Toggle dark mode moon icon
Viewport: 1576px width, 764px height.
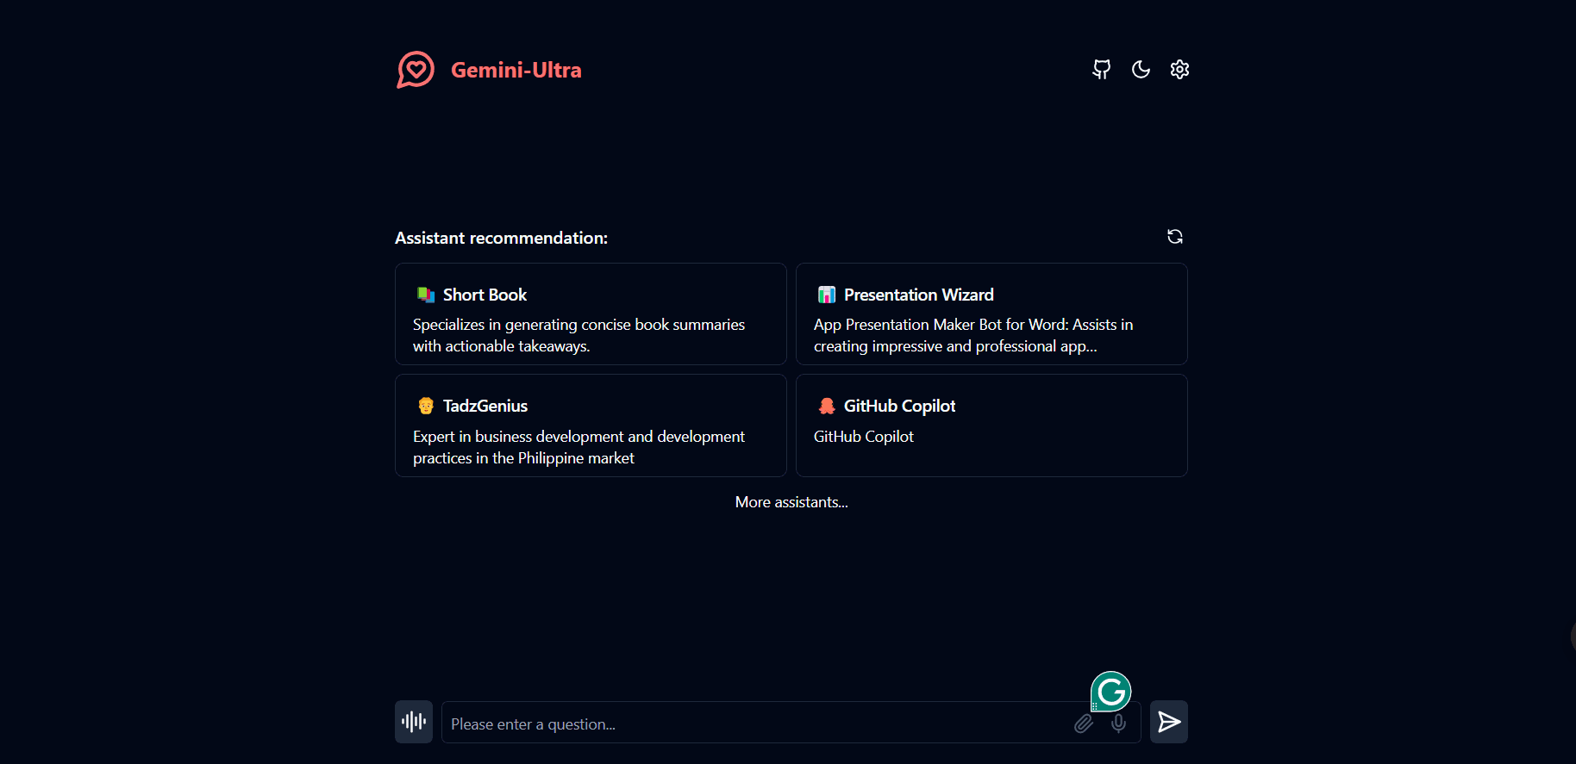pos(1141,70)
